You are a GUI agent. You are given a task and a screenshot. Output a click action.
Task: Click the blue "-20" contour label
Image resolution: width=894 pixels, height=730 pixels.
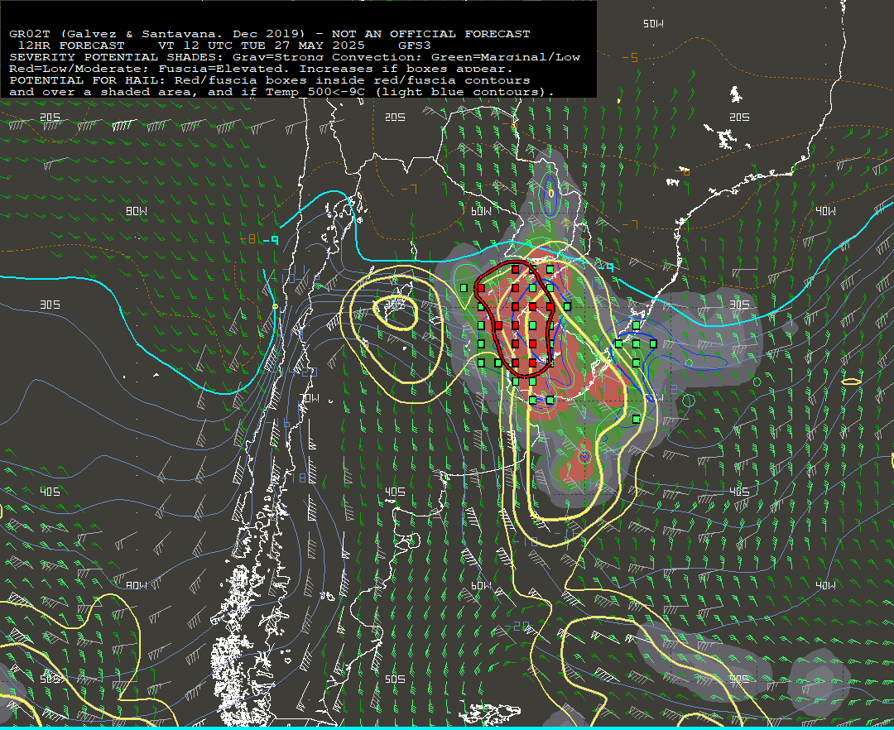(517, 627)
